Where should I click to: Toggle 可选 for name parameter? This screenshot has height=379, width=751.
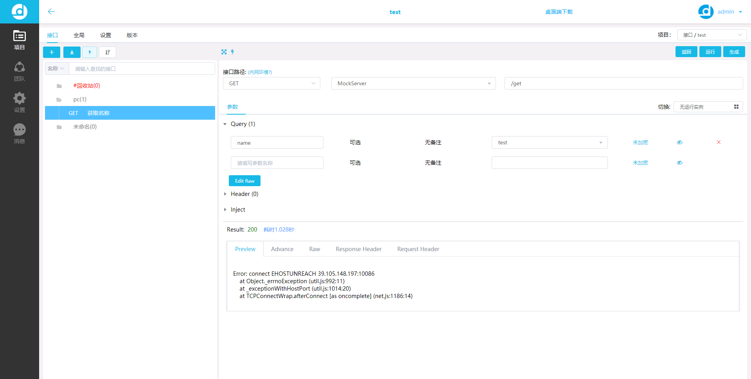pos(355,142)
